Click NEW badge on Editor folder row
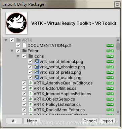The width and height of the screenshot is (122, 129). (110, 51)
